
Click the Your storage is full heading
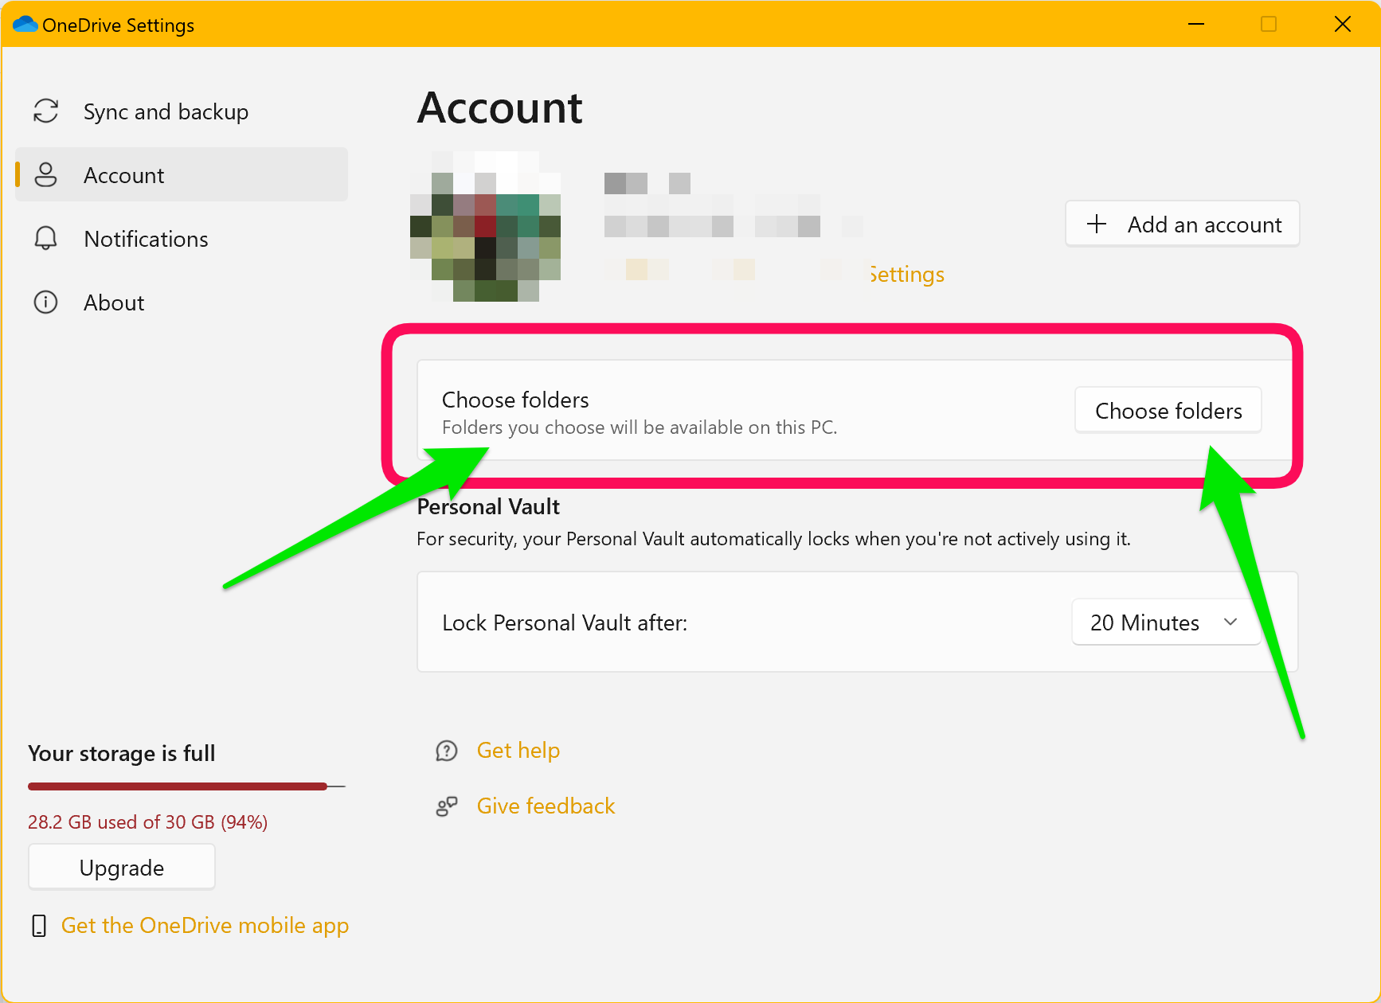point(122,753)
